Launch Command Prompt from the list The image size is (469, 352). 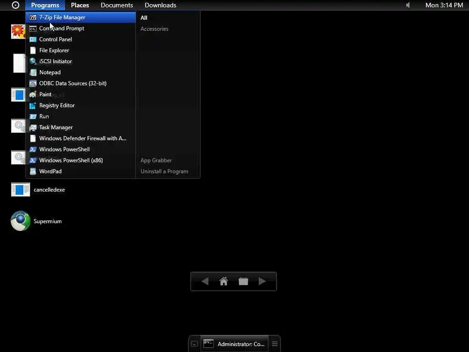pos(81,28)
